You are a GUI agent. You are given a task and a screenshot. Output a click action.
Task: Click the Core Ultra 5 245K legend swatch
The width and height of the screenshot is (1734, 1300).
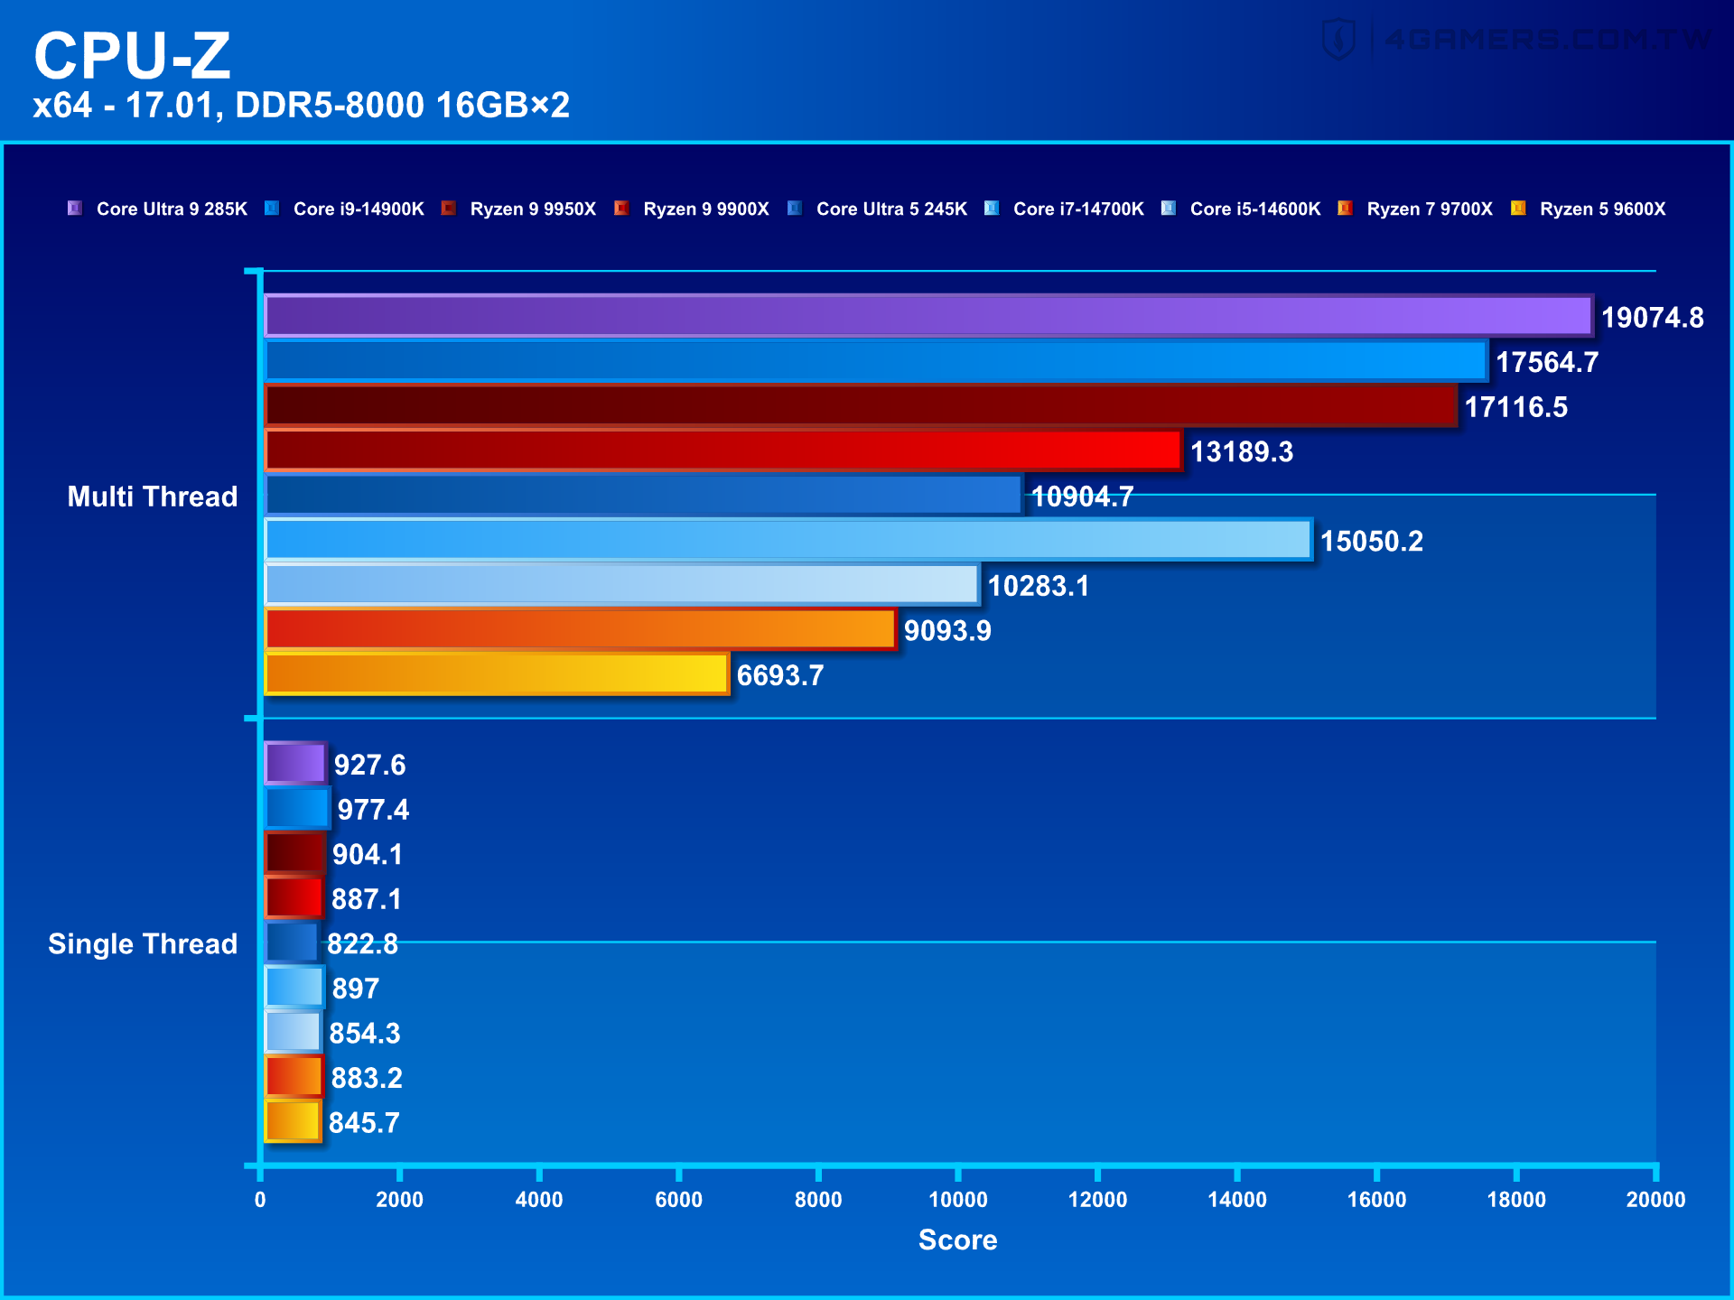coord(795,209)
